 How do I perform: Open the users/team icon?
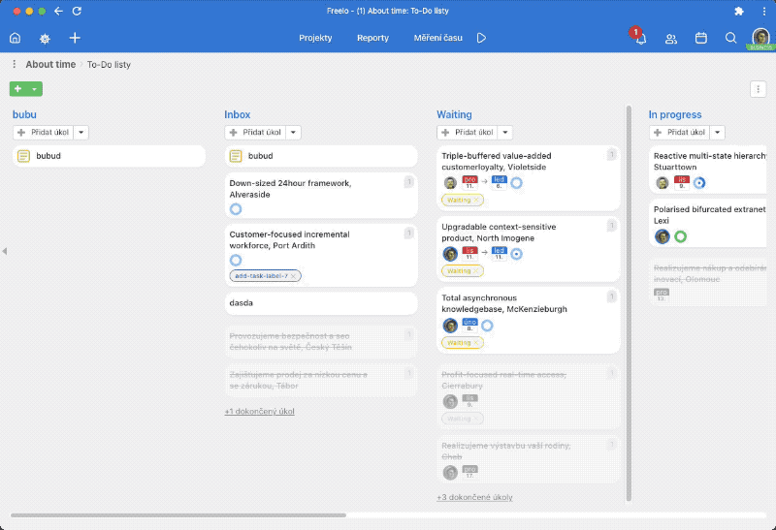(670, 39)
